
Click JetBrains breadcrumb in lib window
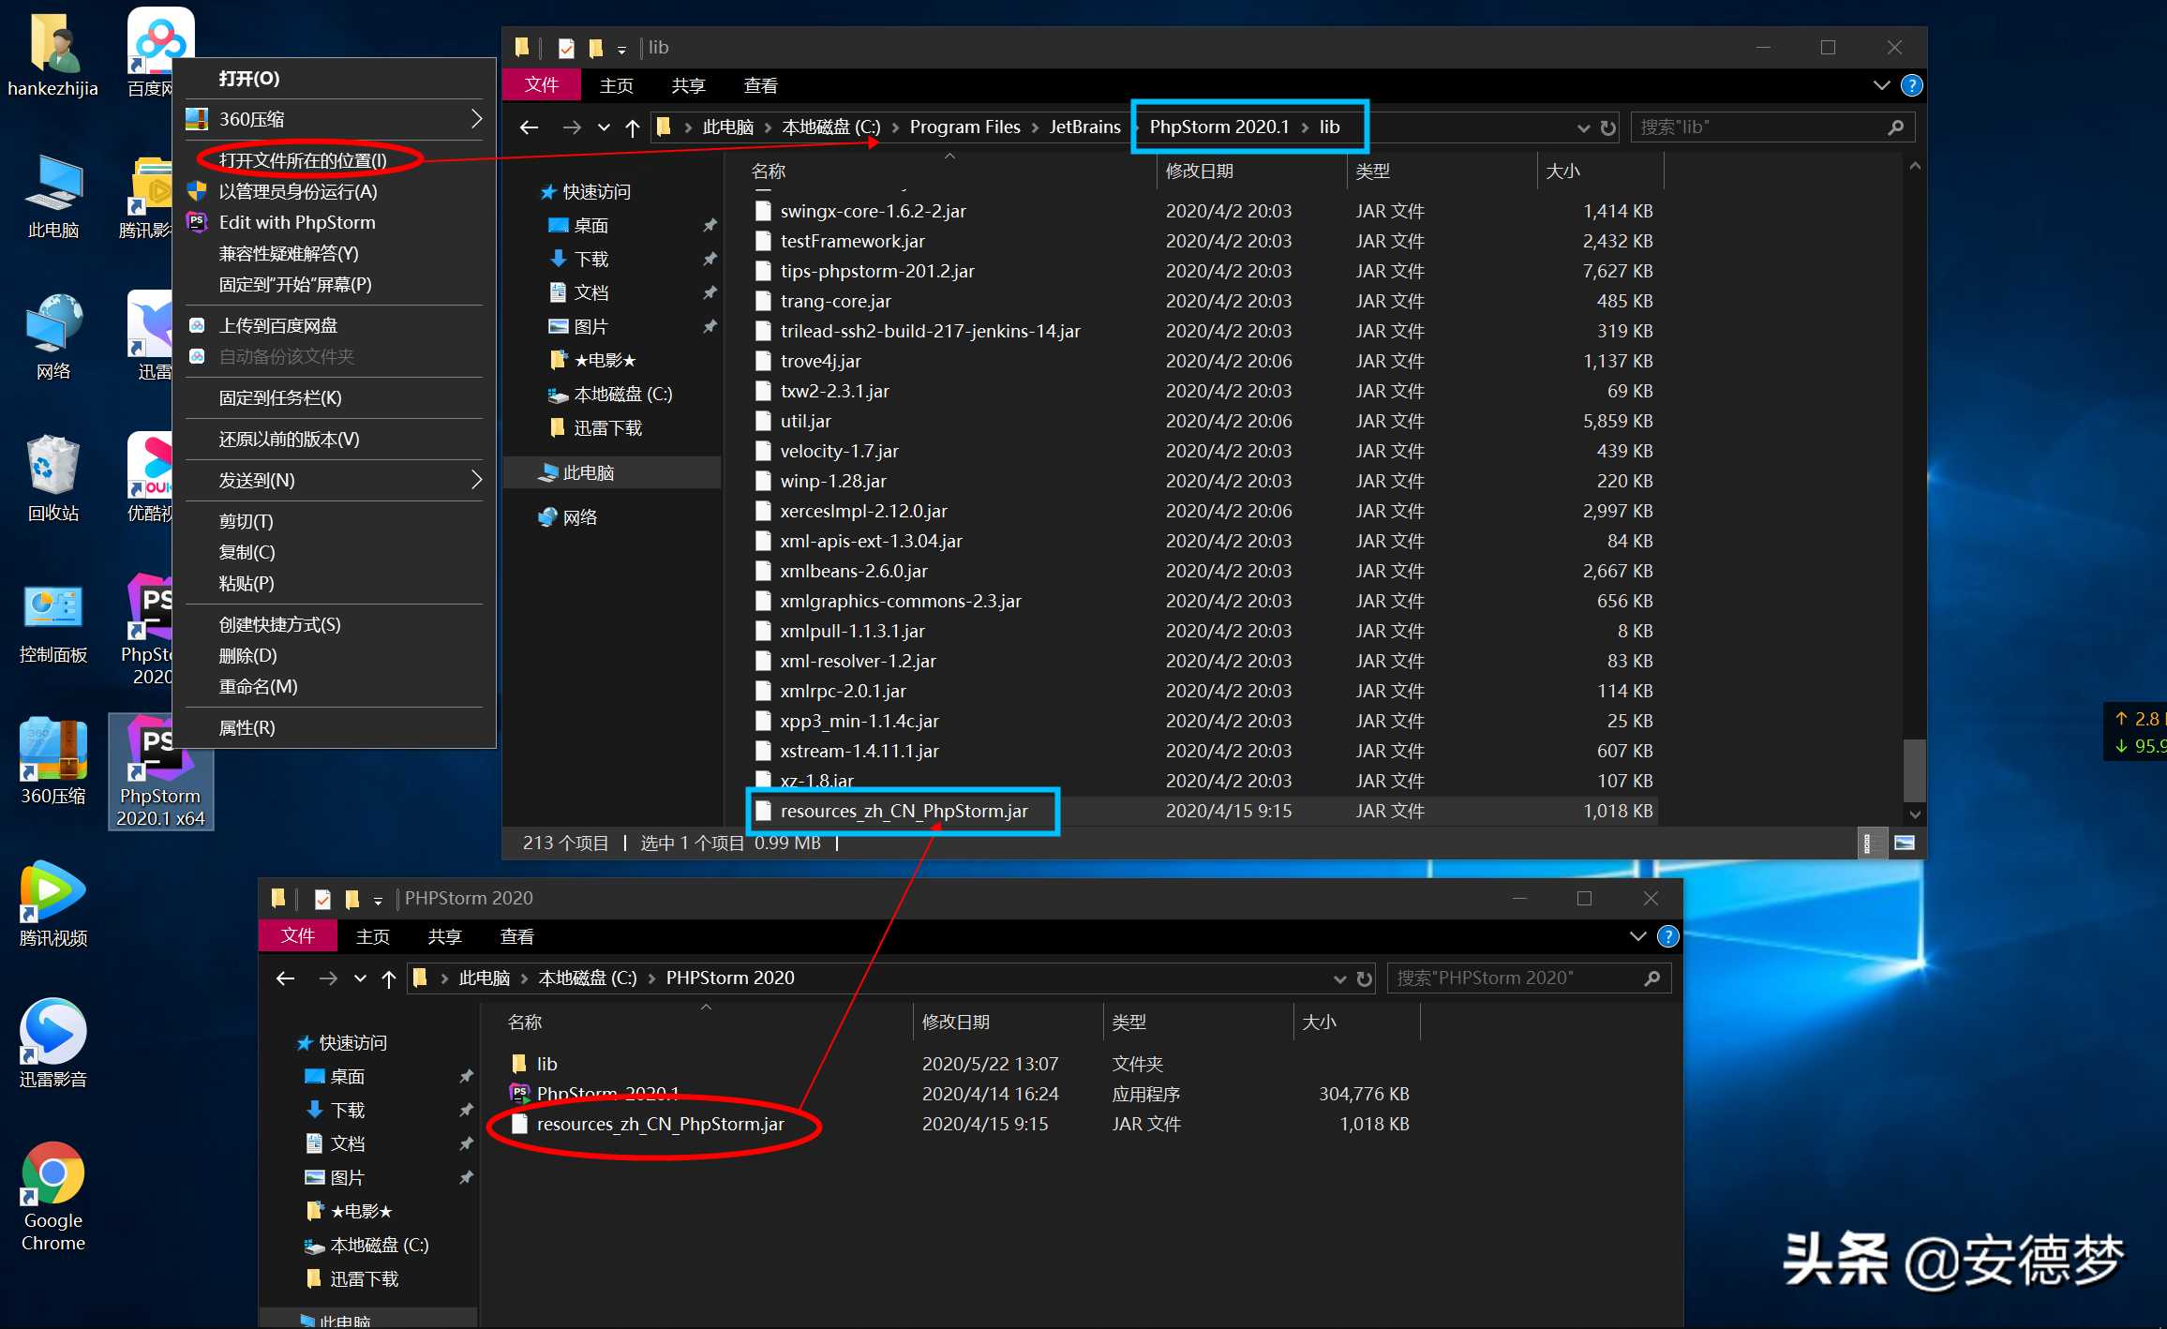coord(1084,127)
